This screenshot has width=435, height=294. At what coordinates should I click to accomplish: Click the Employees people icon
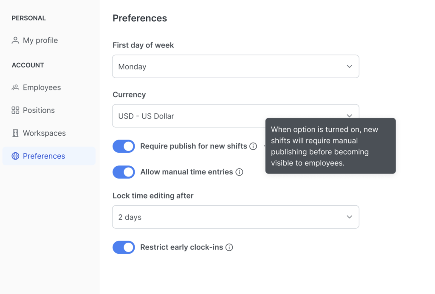pos(15,87)
